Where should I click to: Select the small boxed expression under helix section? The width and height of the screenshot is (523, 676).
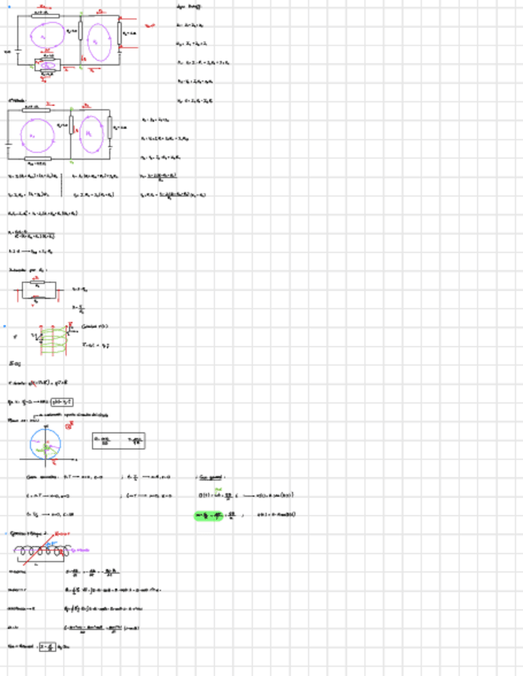61,403
